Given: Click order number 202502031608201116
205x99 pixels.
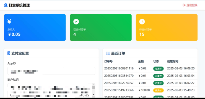Looking at the screenshot, I should [119, 68].
